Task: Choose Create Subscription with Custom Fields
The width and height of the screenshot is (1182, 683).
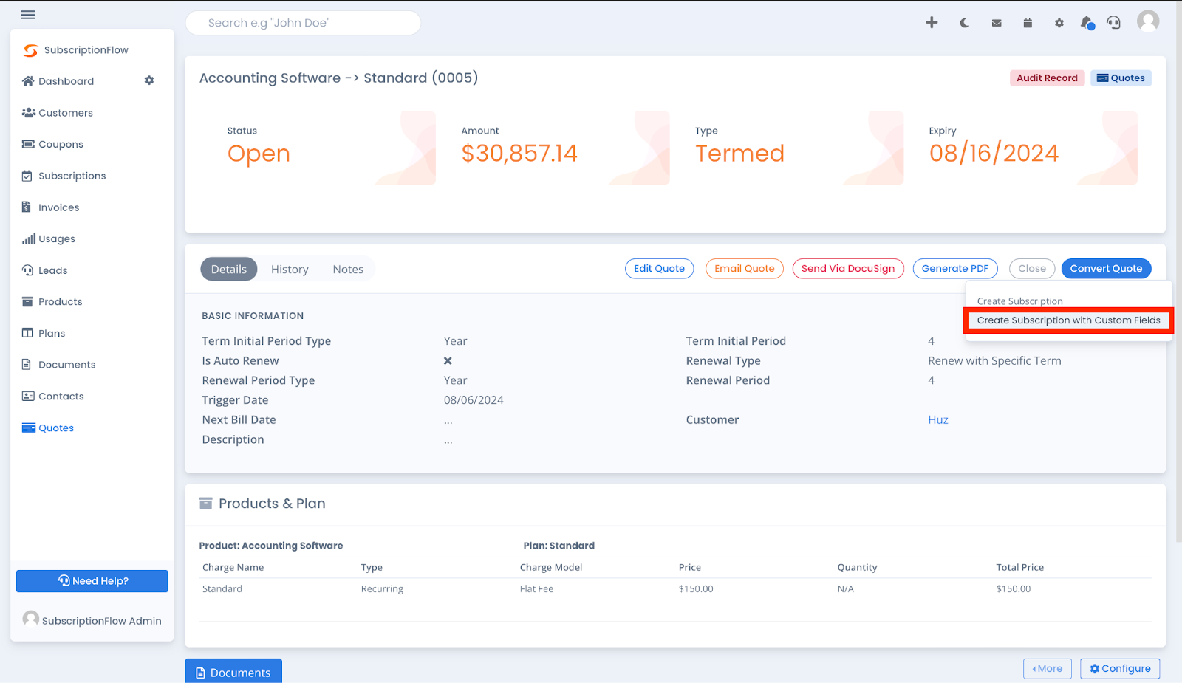Action: 1068,320
